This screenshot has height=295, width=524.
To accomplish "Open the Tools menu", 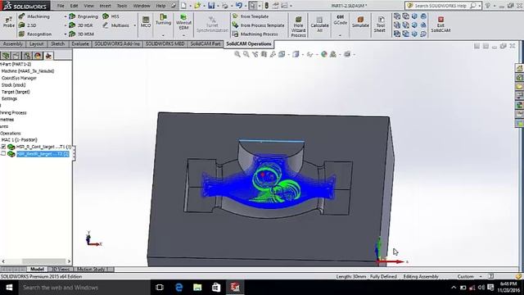I will (x=122, y=6).
